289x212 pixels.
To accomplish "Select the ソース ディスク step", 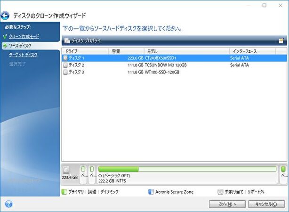I will point(20,46).
